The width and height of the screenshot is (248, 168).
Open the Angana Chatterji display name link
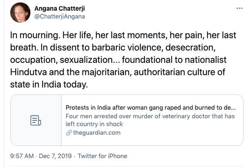click(62, 8)
